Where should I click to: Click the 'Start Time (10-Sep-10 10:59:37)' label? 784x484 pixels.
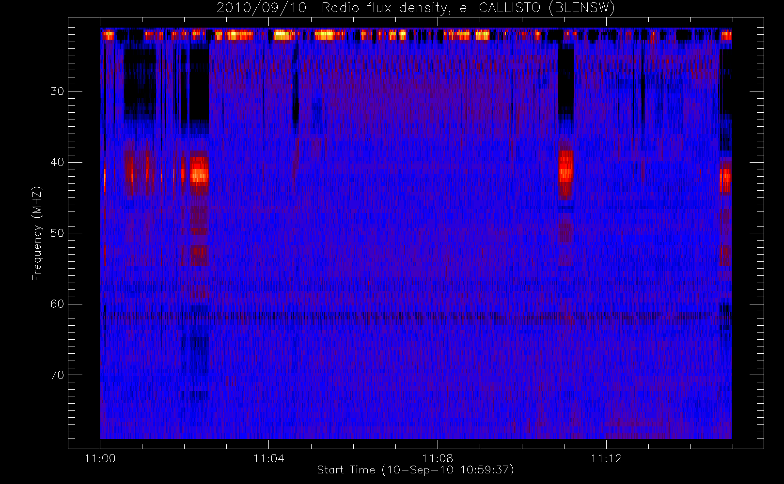pyautogui.click(x=415, y=470)
